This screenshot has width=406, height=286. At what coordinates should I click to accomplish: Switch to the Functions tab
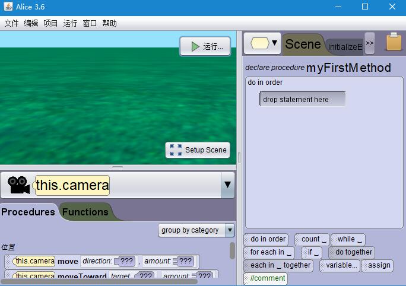[85, 212]
